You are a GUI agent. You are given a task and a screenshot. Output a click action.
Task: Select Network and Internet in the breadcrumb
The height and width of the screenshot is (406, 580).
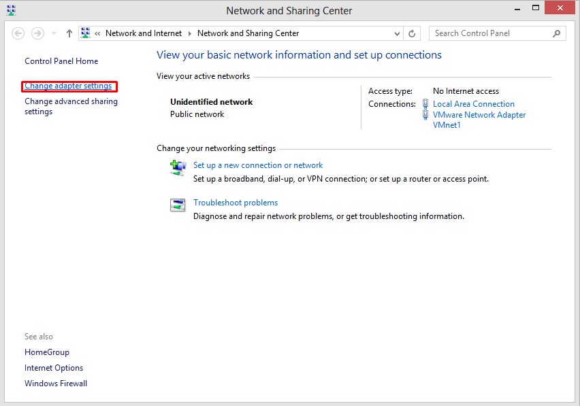pos(144,33)
